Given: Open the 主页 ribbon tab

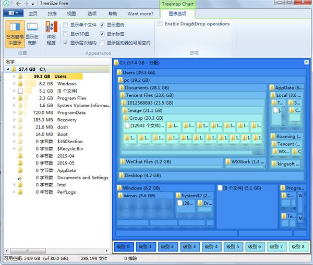Looking at the screenshot, I should click(x=33, y=14).
